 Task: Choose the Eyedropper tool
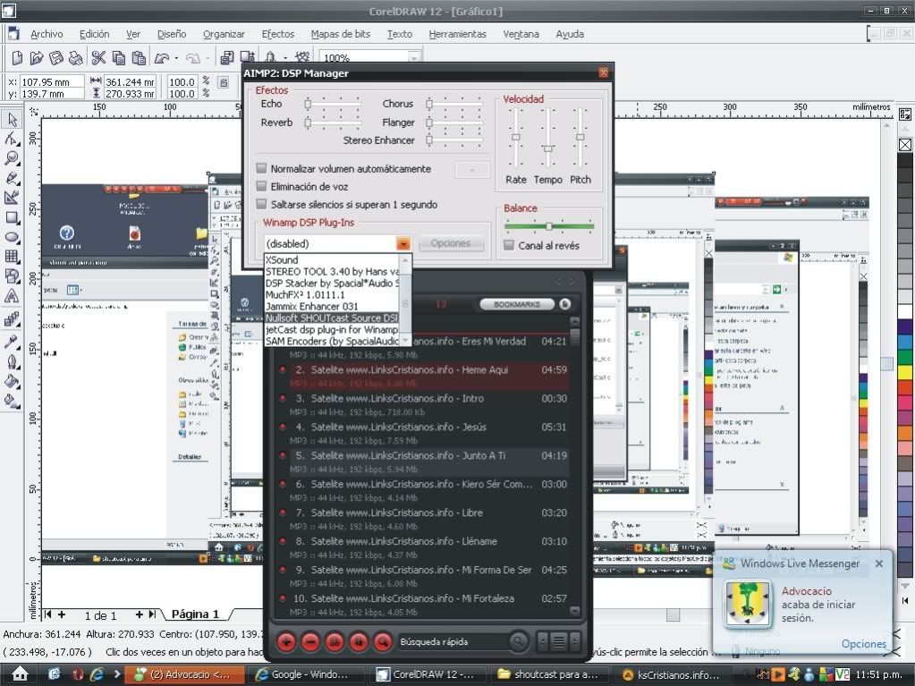[x=12, y=342]
